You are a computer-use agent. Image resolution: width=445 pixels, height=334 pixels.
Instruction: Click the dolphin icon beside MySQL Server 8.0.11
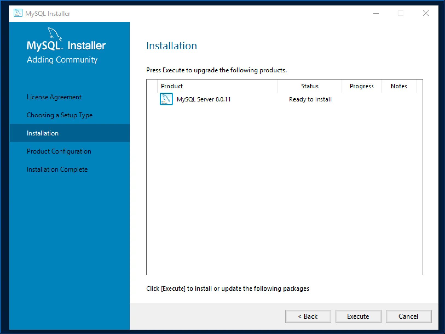[x=166, y=99]
